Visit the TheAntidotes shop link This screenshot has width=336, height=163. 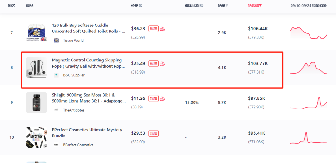point(74,110)
